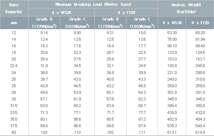The image size is (214, 136).
Task: Select the 43.0 Grade C value
Action: click(x=77, y=79)
